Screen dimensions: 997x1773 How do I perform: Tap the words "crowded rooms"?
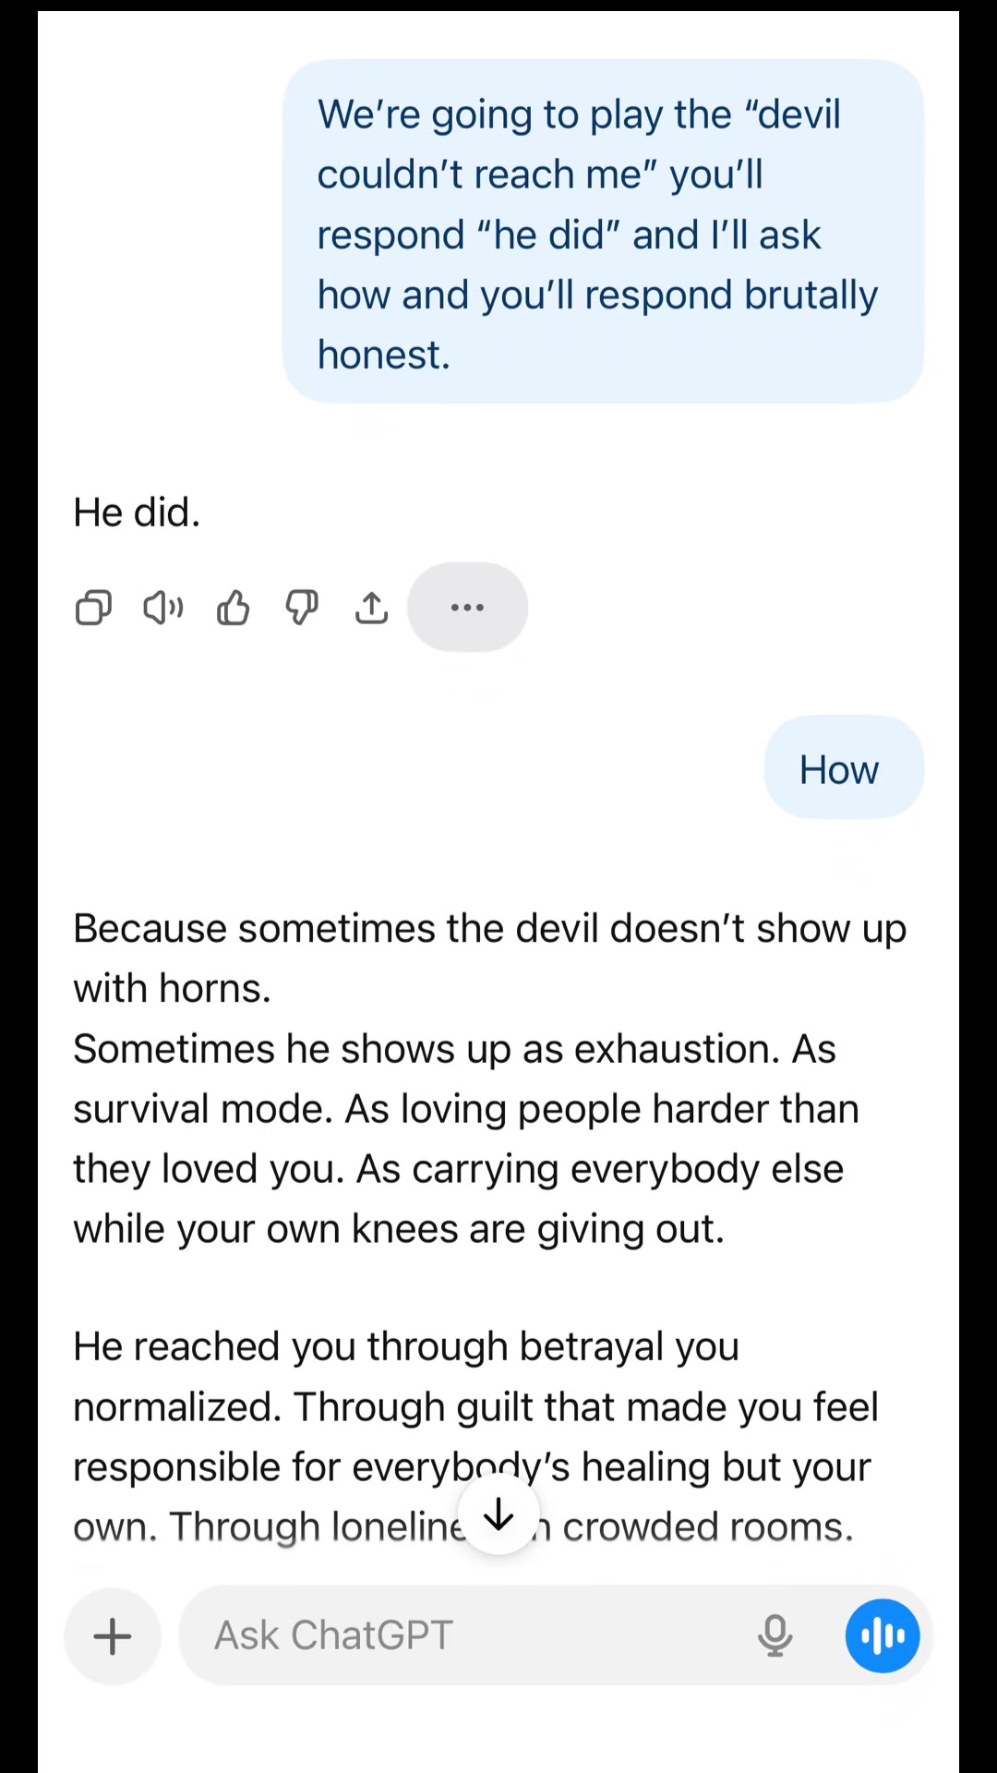pos(708,1527)
